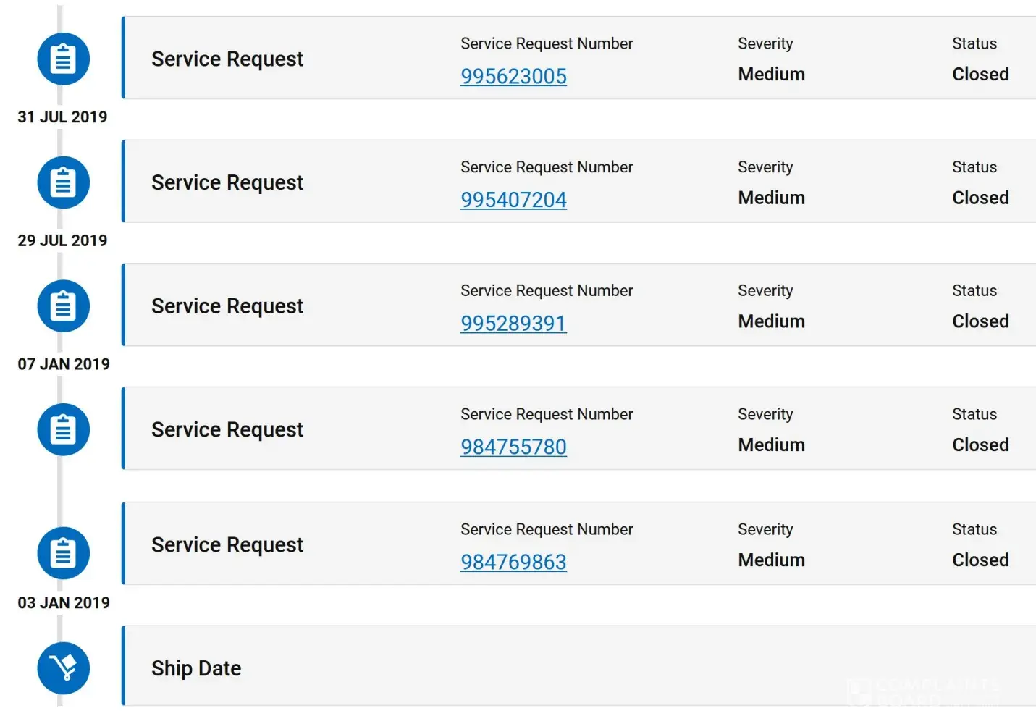
Task: Click clipboard icon beside request 984769863
Action: pos(64,553)
